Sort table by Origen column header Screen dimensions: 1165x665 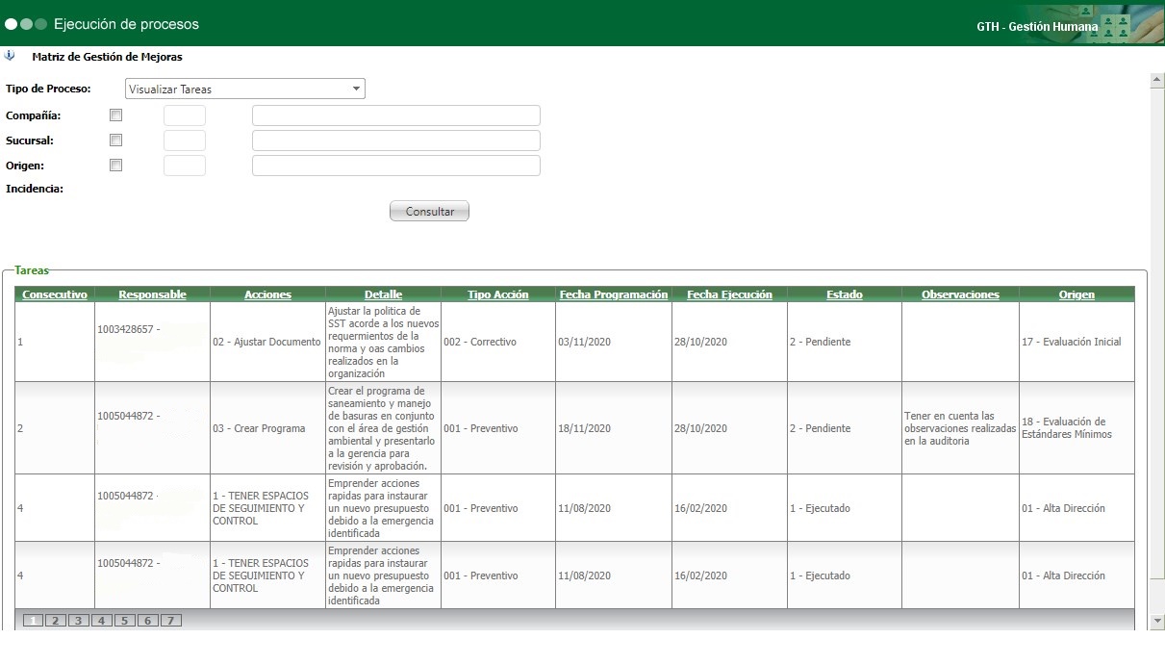point(1076,294)
